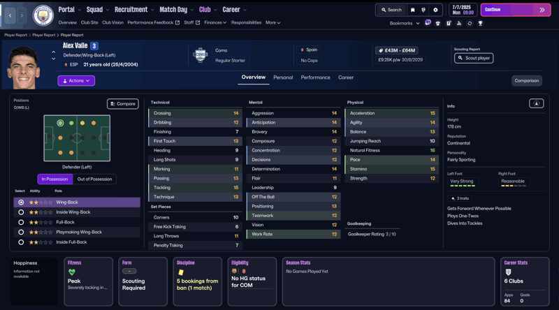Image resolution: width=559 pixels, height=310 pixels.
Task: Open the Actions dropdown button
Action: click(x=76, y=81)
